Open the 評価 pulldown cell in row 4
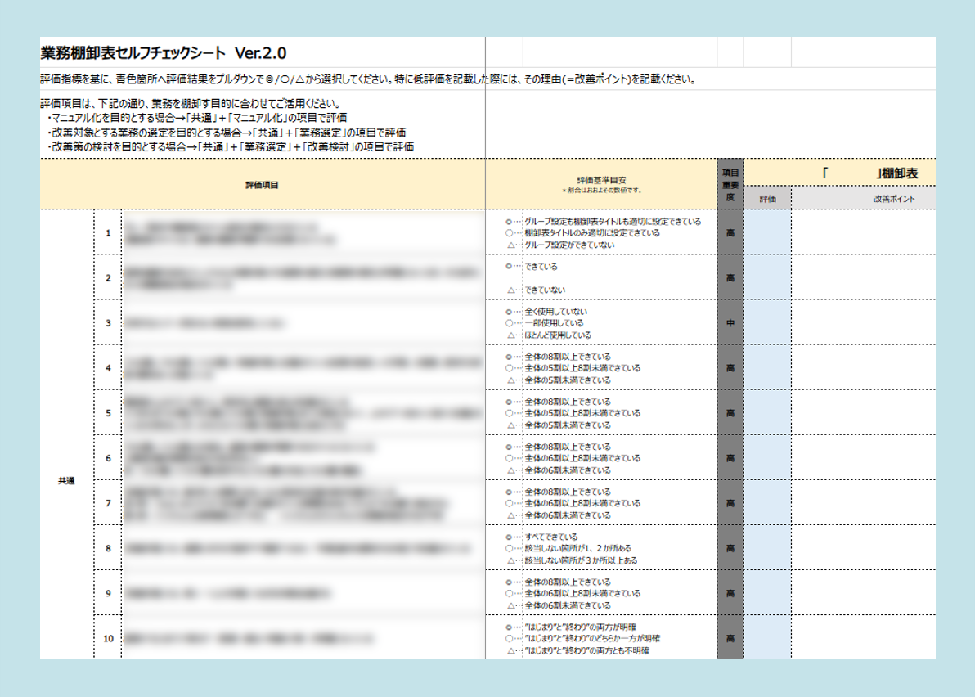975x697 pixels. click(767, 367)
